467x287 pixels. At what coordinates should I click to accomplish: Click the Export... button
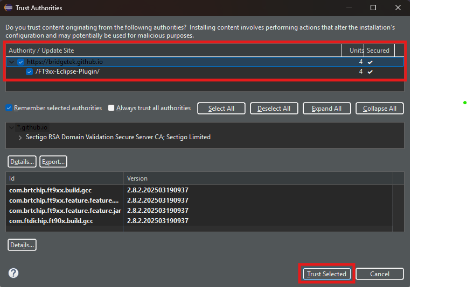[x=53, y=162]
